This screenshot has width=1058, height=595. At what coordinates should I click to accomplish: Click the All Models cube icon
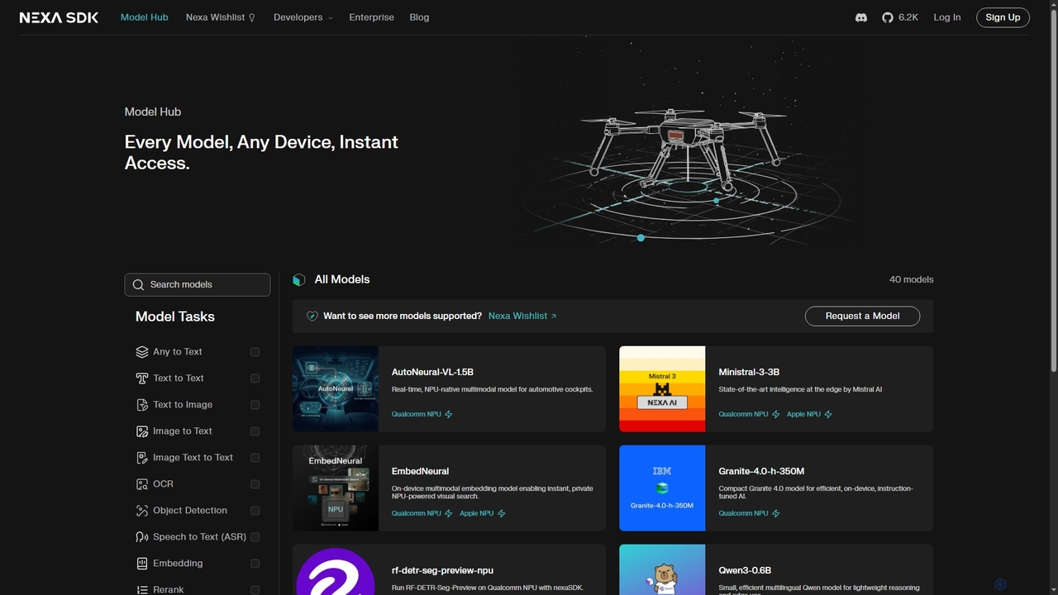point(299,280)
